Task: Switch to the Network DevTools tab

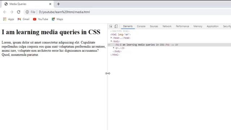Action: point(167,26)
